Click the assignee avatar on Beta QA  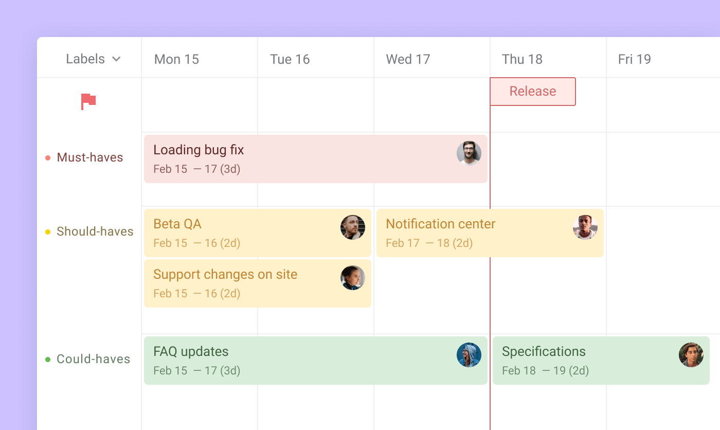353,227
